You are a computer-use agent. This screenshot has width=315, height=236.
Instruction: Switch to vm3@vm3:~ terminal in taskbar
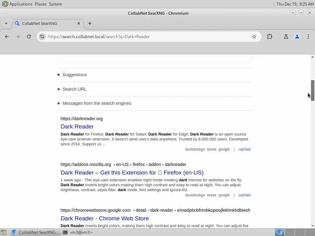tap(78, 232)
